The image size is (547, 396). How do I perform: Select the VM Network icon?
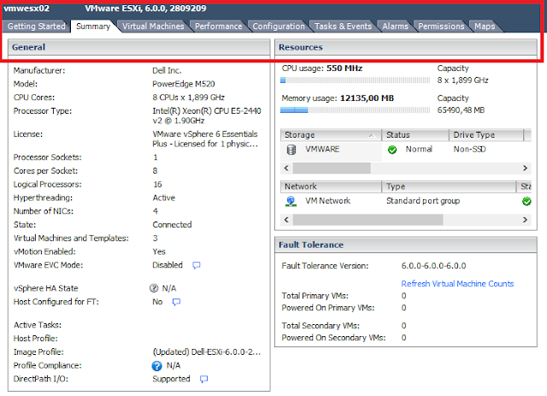pyautogui.click(x=291, y=201)
